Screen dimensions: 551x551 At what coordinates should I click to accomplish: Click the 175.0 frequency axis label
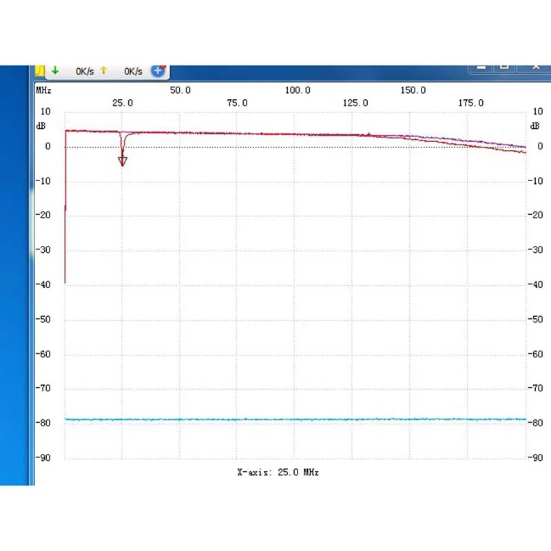(x=471, y=103)
